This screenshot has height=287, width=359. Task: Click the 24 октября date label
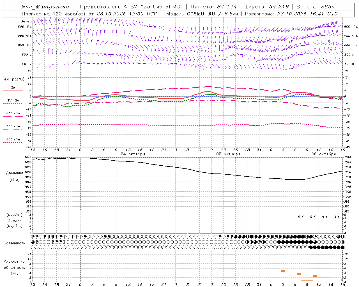(x=133, y=154)
